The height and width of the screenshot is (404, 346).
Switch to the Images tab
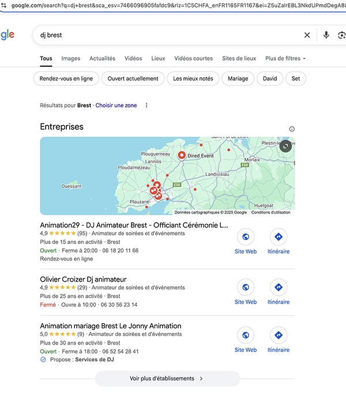[71, 58]
